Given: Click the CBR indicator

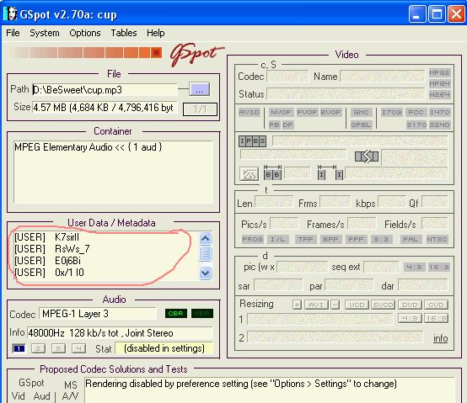Looking at the screenshot, I should [x=175, y=314].
